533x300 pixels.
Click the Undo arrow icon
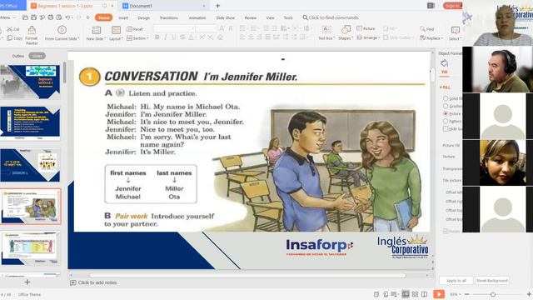click(67, 17)
